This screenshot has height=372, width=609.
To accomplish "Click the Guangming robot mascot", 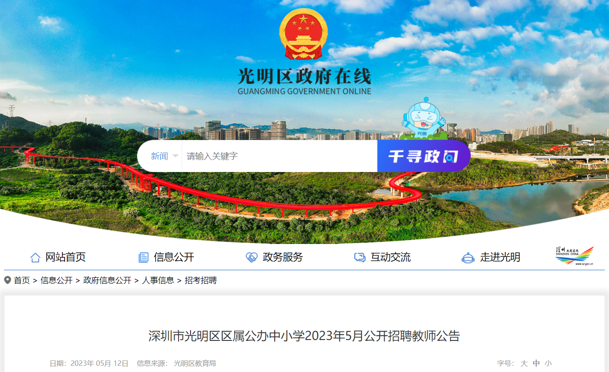I will click(423, 118).
